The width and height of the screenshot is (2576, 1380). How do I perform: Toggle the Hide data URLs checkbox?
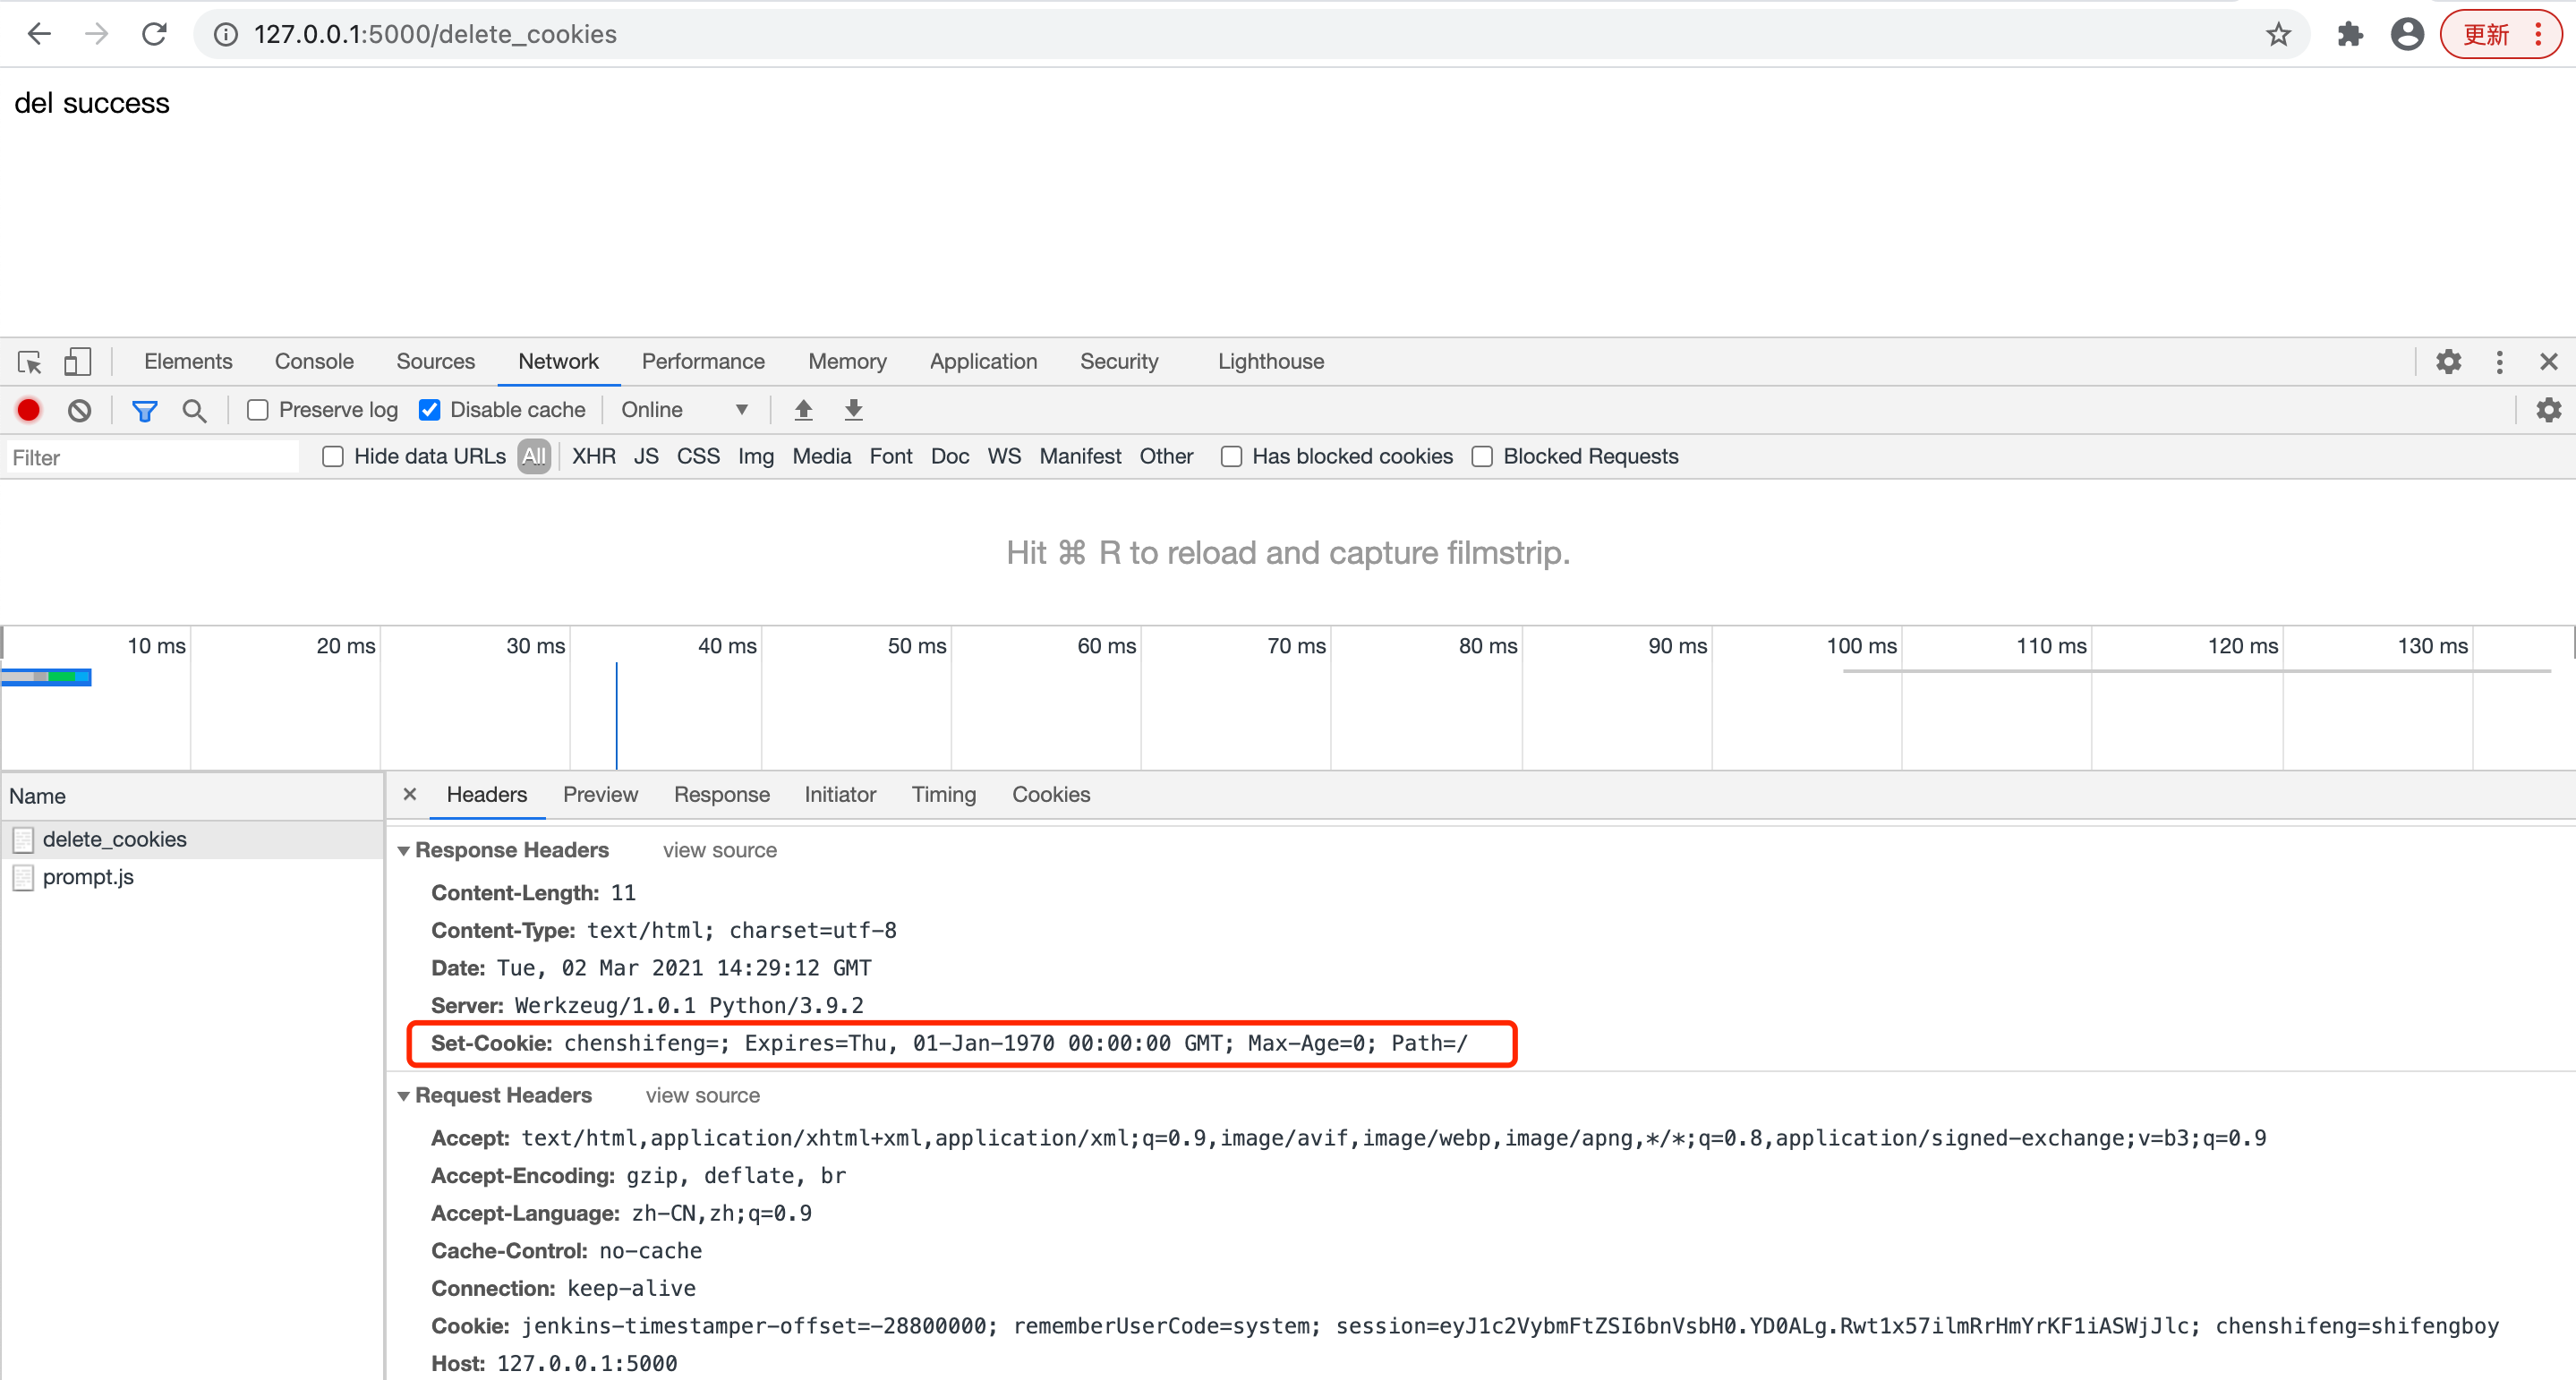(332, 456)
